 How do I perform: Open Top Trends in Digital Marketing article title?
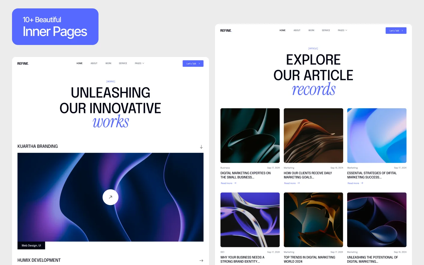pyautogui.click(x=309, y=259)
